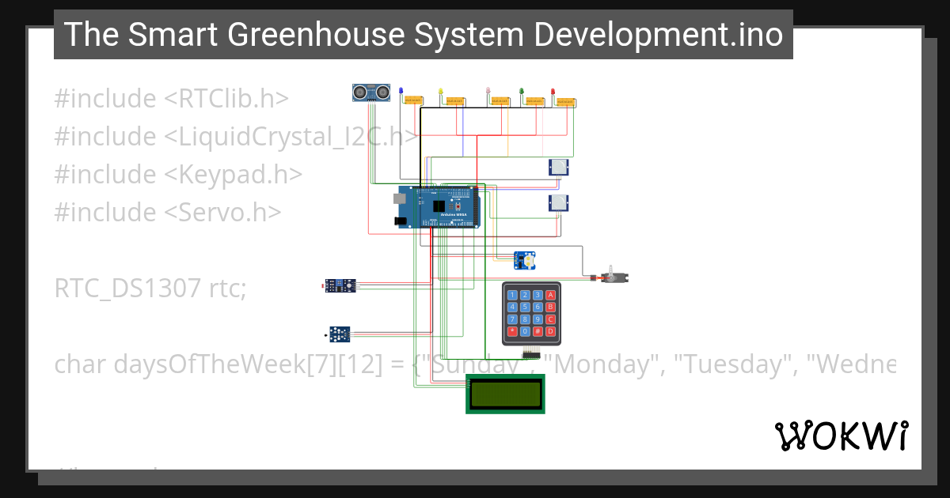The image size is (950, 498).
Task: Toggle the red LED
Action: [553, 90]
